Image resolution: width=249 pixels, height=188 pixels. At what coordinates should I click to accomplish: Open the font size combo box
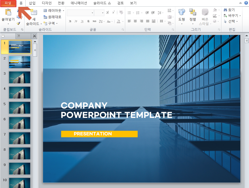coord(99,13)
